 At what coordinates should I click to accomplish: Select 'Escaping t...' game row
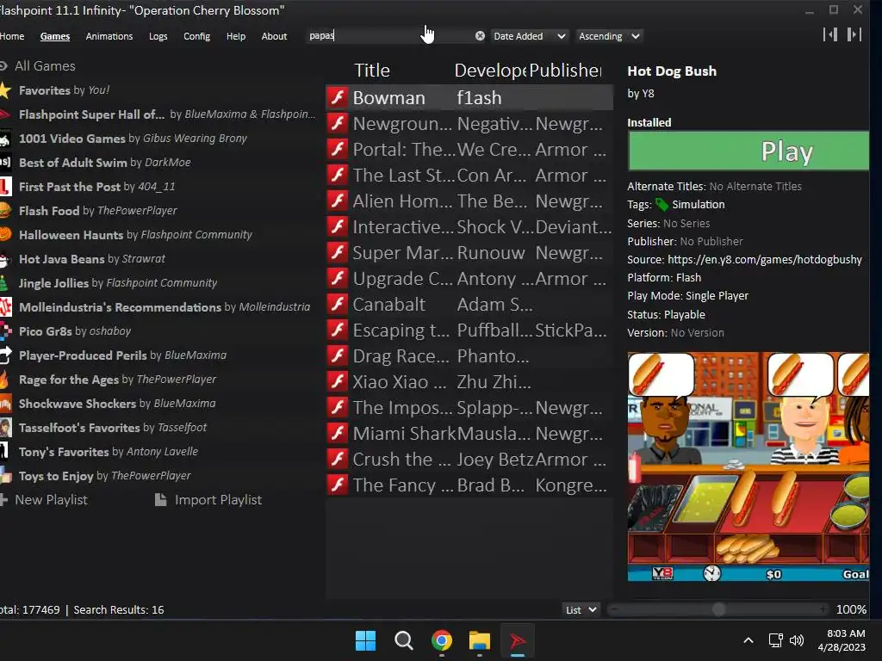point(469,330)
